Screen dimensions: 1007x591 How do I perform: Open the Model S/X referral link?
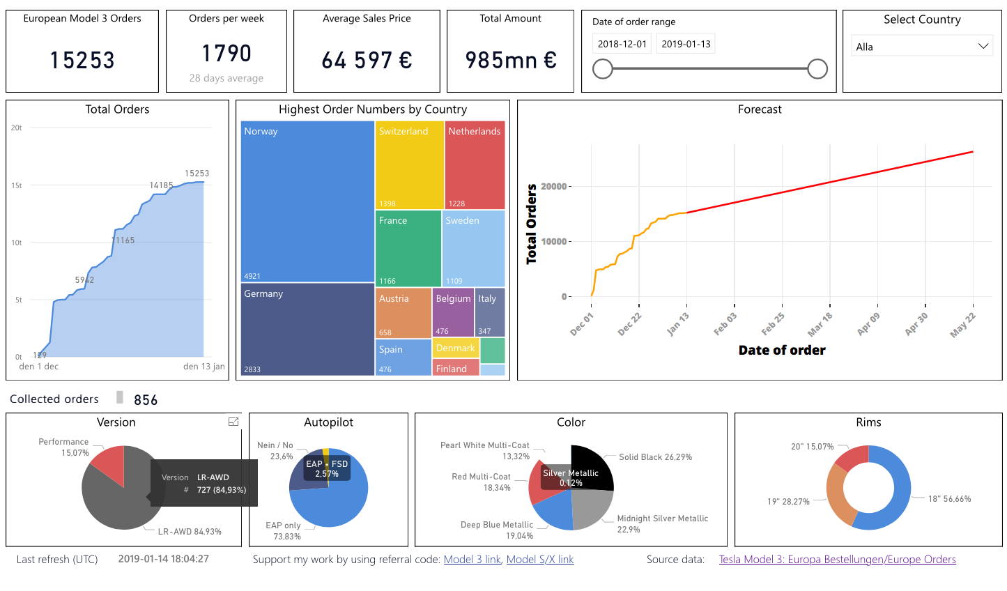(540, 559)
